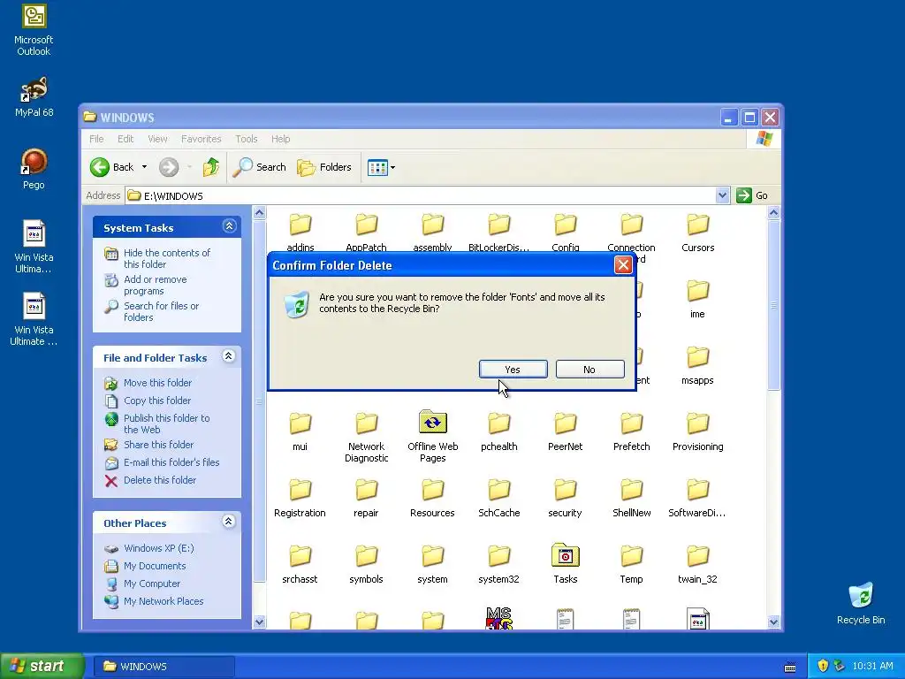Click Delete this folder link
Image resolution: width=905 pixels, height=679 pixels.
point(160,480)
